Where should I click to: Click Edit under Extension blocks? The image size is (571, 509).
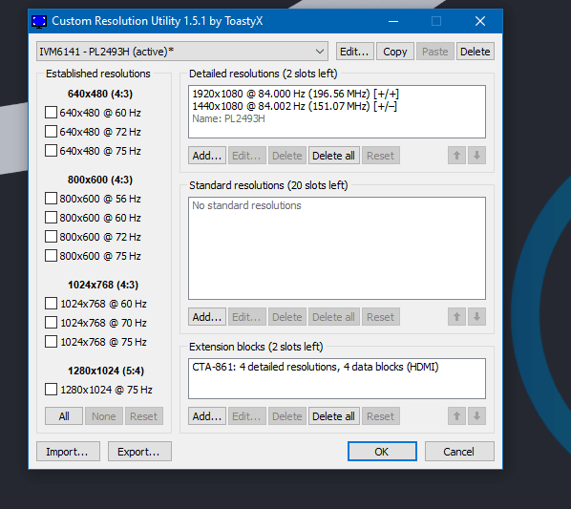click(x=247, y=415)
